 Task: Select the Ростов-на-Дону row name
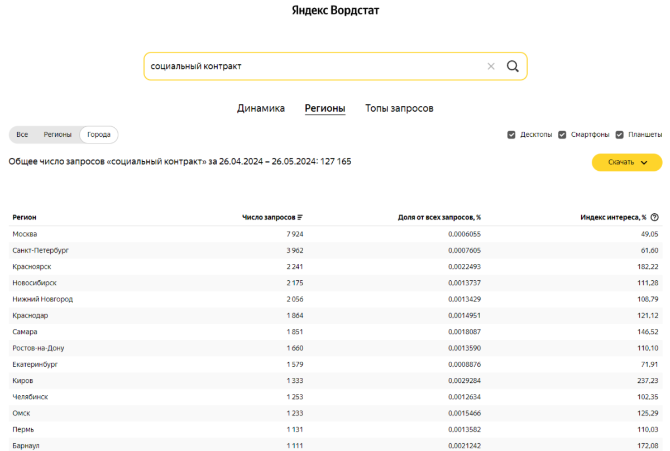tap(39, 348)
